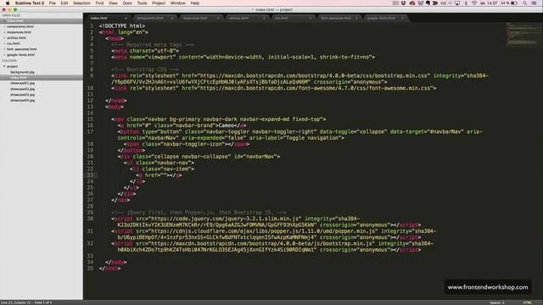Screen dimensions: 543x305
Task: Open the menu bar clock
Action: tap(489, 3)
